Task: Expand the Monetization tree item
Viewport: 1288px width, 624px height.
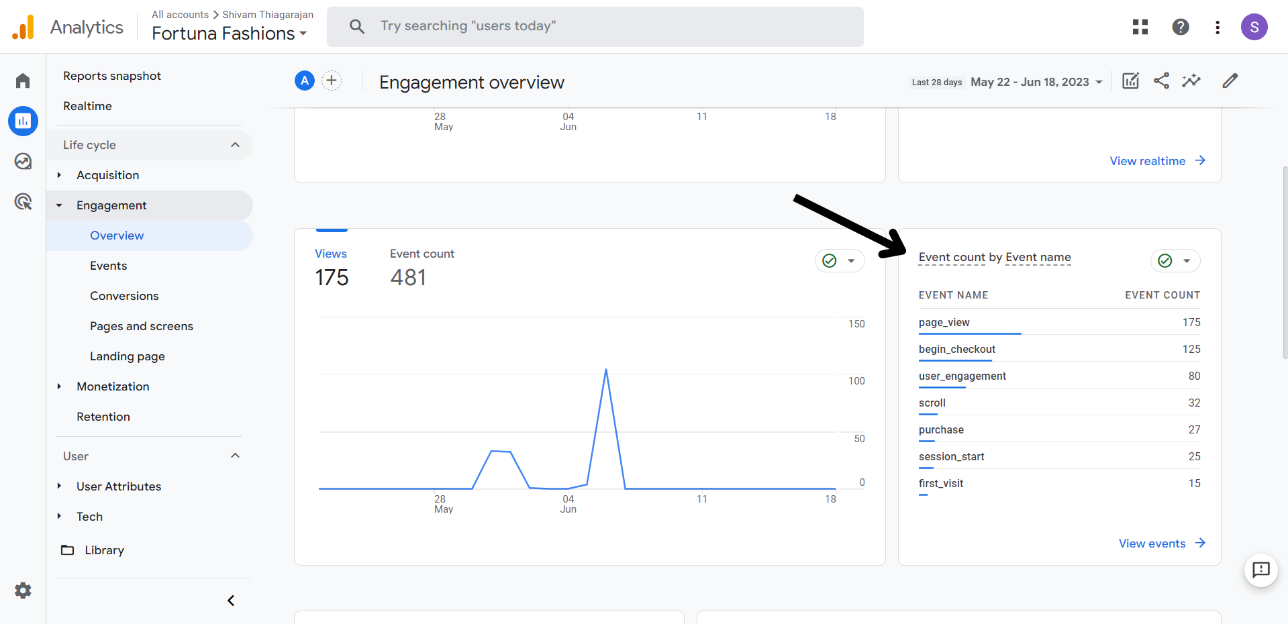Action: [59, 386]
